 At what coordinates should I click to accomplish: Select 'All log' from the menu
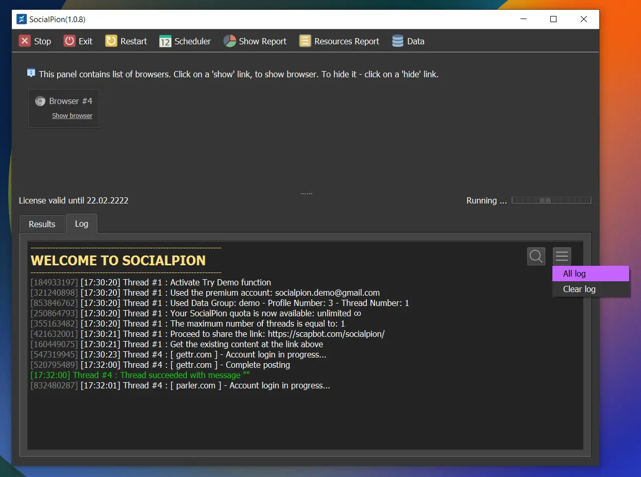[x=591, y=274]
